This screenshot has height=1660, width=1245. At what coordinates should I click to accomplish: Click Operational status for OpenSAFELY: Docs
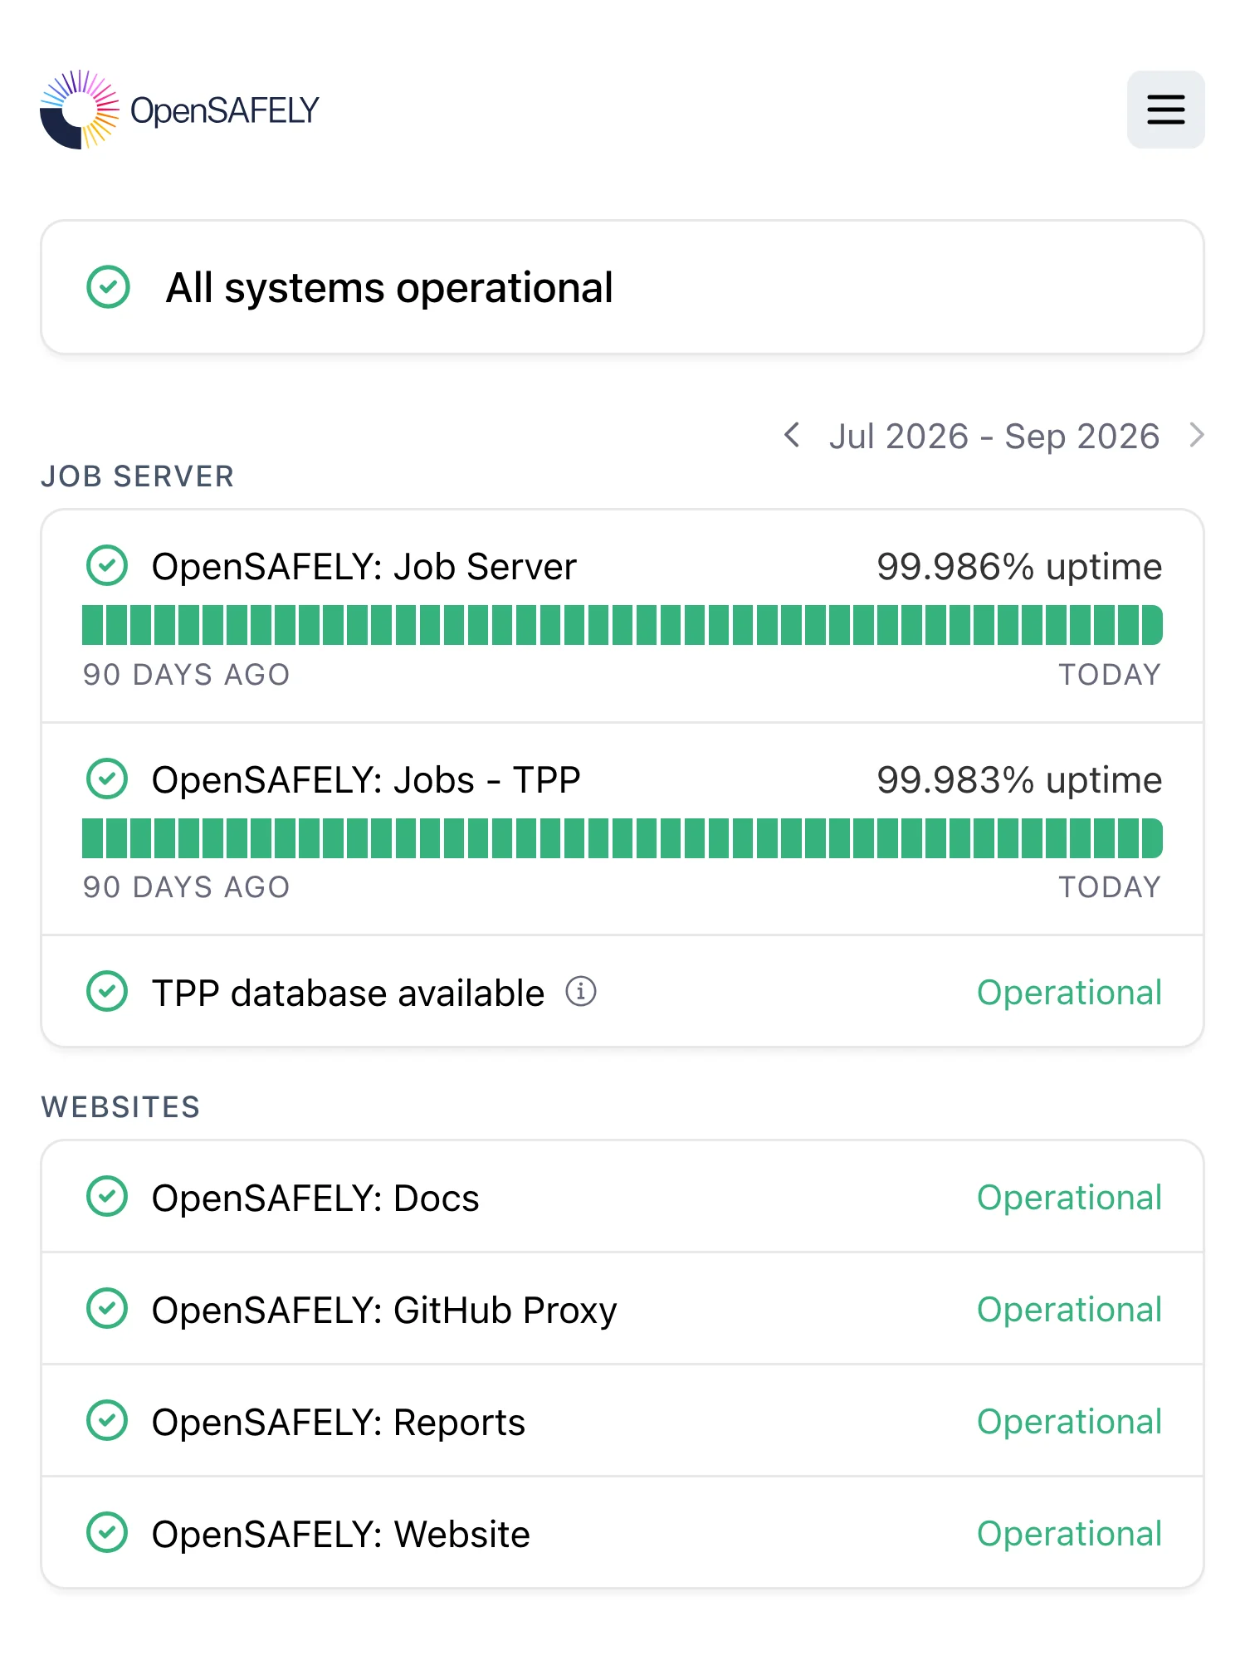(1069, 1198)
